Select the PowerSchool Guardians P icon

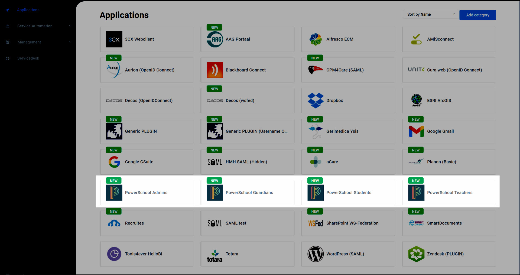[215, 193]
